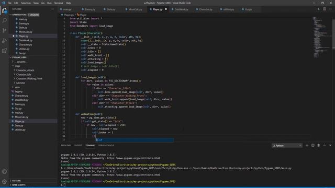Expand the Character_Idle folder
335x188 pixels.
[x=33, y=74]
